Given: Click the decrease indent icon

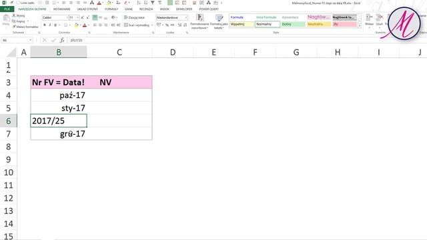Looking at the screenshot, I should (113, 25).
